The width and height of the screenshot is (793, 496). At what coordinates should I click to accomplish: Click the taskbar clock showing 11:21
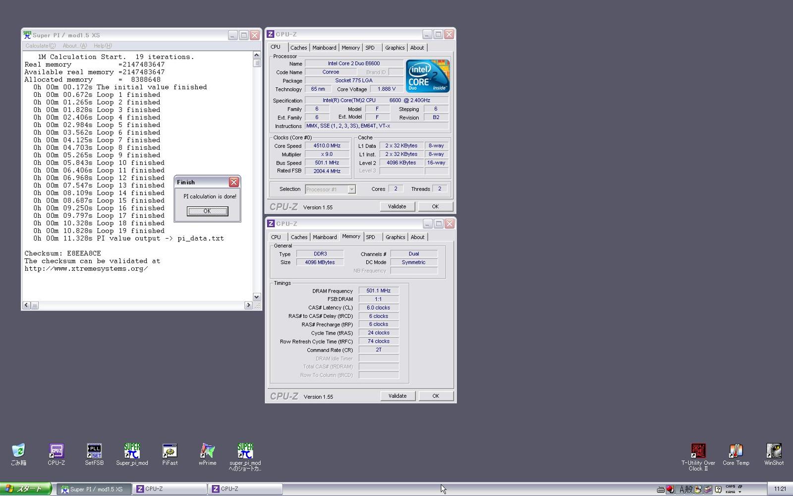[780, 489]
